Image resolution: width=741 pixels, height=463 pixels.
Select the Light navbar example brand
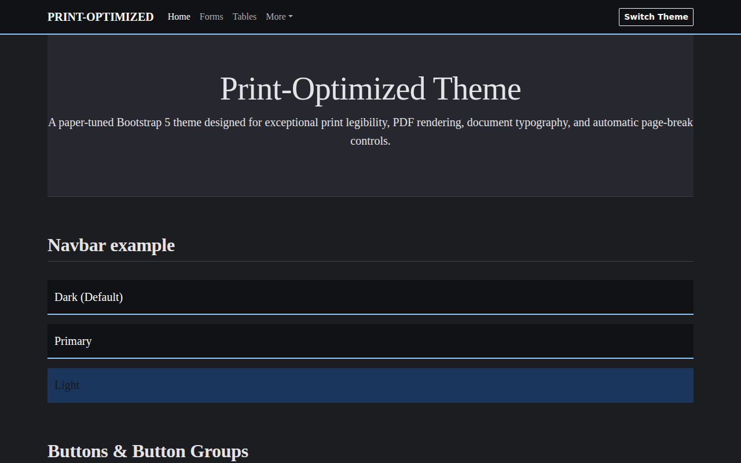tap(67, 385)
